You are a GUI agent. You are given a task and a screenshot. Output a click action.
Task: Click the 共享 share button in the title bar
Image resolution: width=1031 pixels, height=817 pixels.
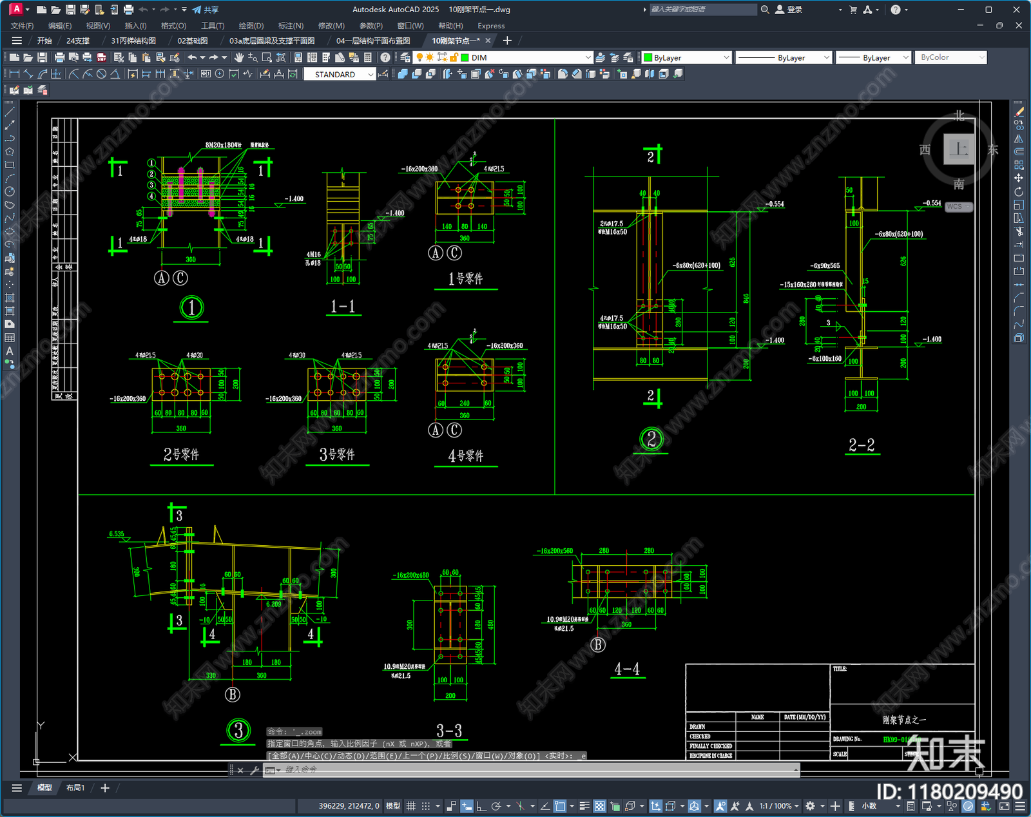click(206, 10)
